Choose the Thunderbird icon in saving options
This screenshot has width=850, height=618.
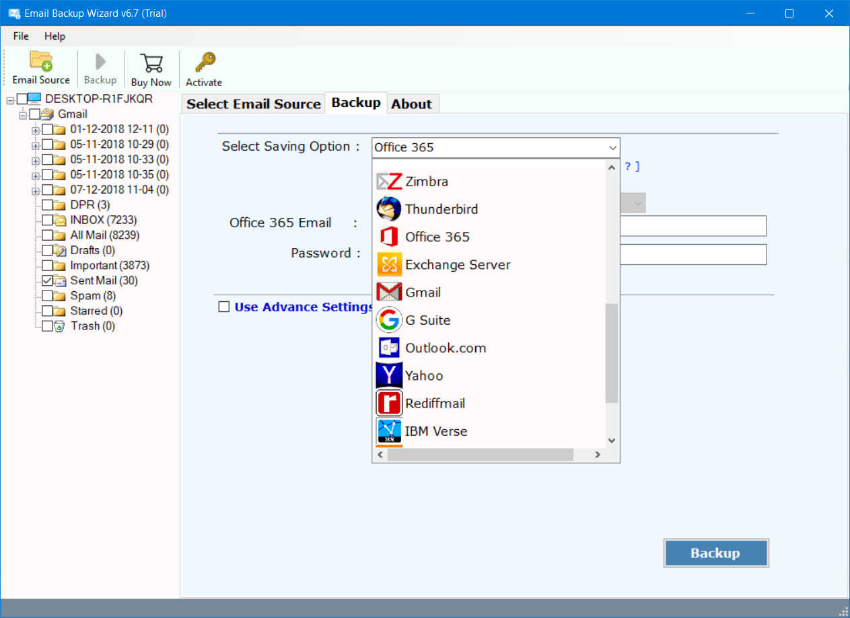tap(389, 209)
